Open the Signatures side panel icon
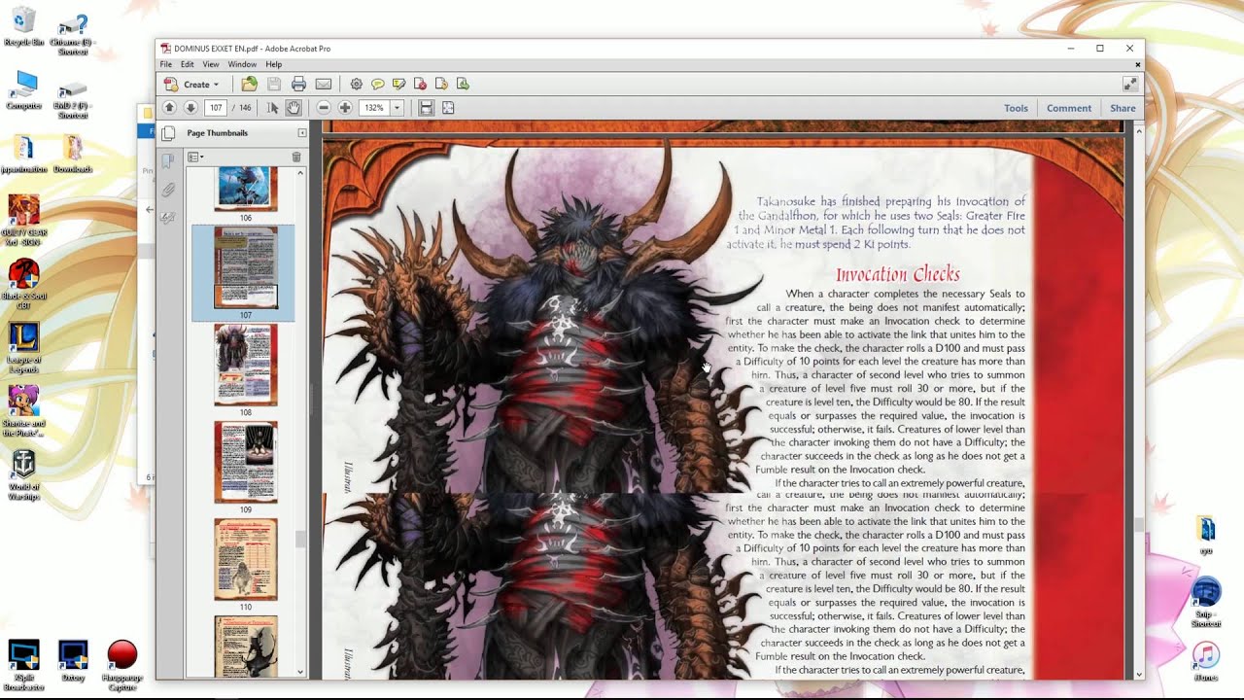The height and width of the screenshot is (700, 1244). [168, 218]
